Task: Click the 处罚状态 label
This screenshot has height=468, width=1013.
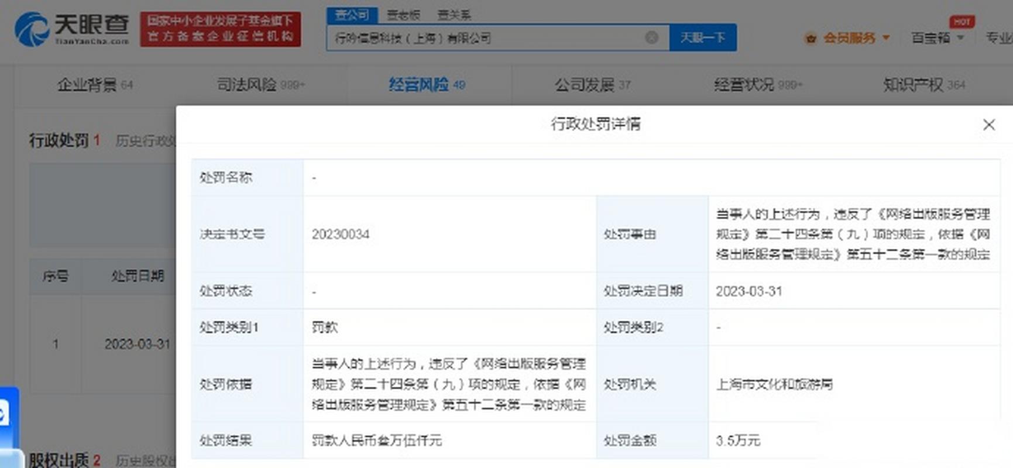Action: (226, 291)
